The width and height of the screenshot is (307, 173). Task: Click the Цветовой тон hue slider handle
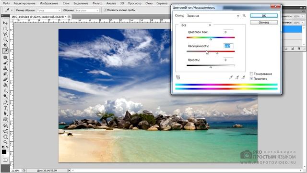(211, 39)
